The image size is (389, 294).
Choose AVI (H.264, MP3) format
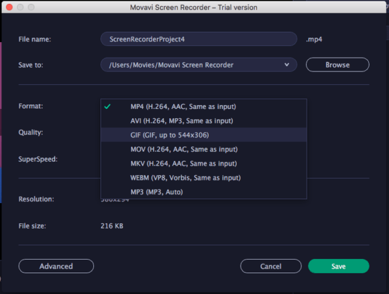[182, 121]
